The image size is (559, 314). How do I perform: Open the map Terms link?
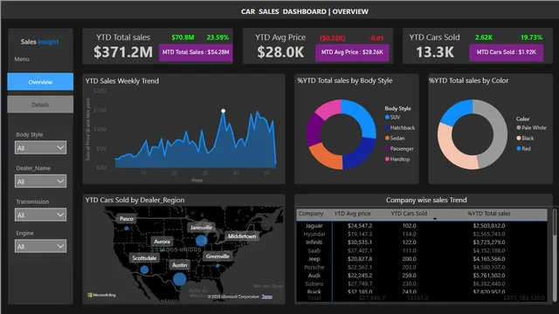point(266,297)
